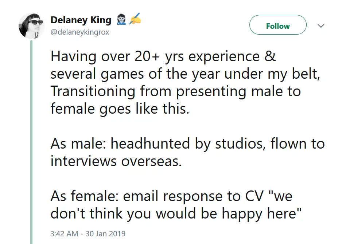
Task: Open Delaney King's profile picture
Action: 31,25
